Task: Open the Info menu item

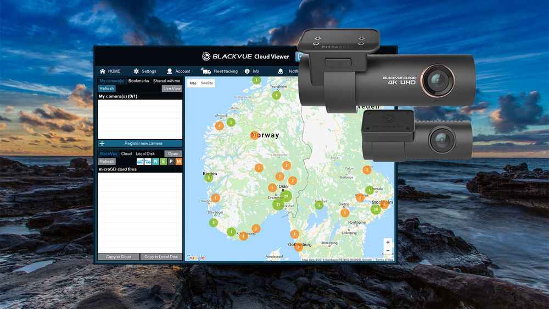Action: [252, 71]
